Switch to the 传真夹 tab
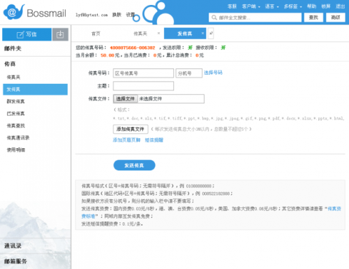 point(140,34)
